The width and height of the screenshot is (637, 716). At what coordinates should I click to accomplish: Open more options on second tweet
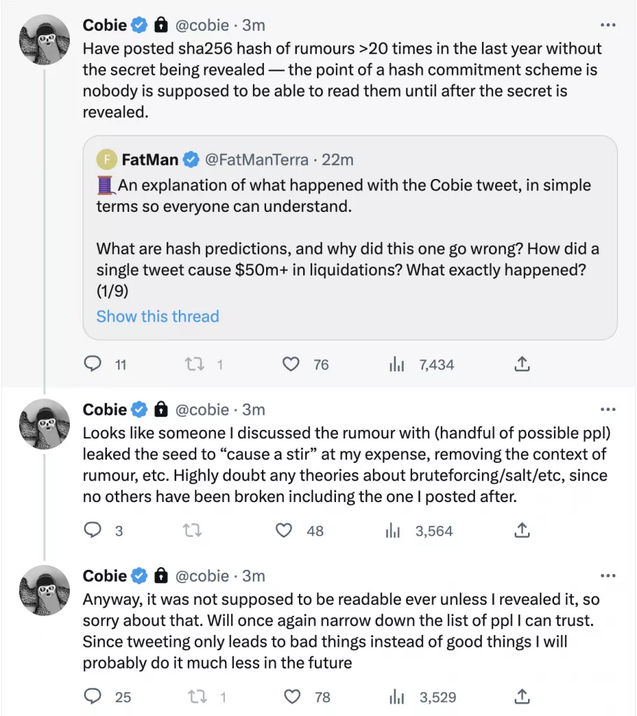(x=608, y=410)
